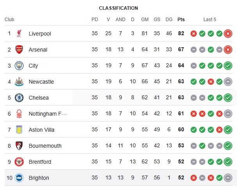Open the Bournemouth team link
This screenshot has width=237, height=188.
point(45,146)
